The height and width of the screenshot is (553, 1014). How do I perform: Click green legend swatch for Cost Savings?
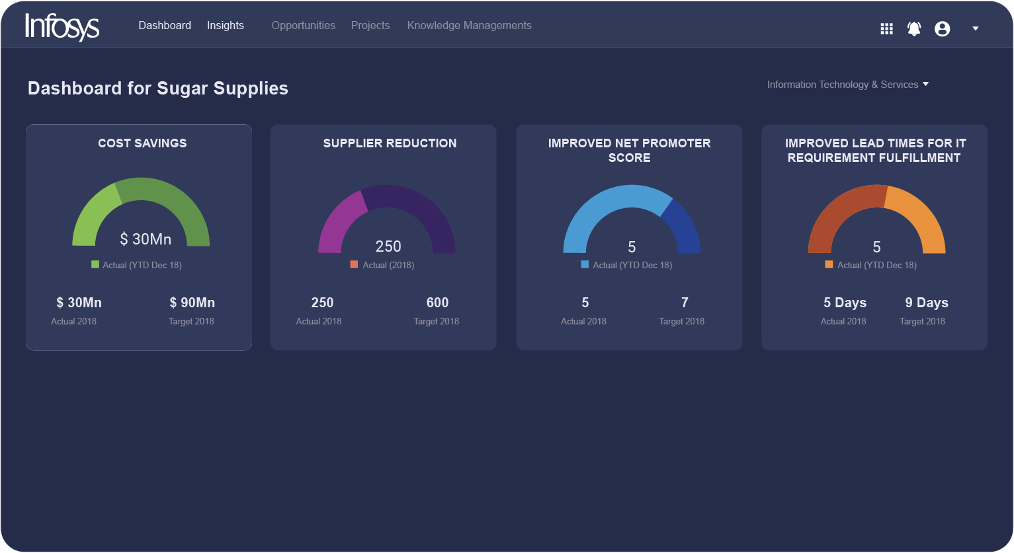tap(95, 264)
